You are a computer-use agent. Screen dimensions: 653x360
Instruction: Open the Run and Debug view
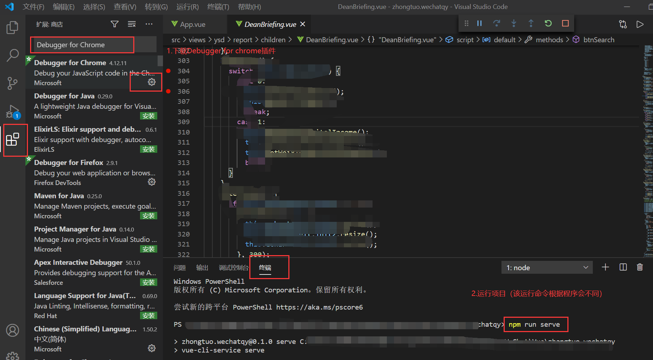[x=13, y=112]
